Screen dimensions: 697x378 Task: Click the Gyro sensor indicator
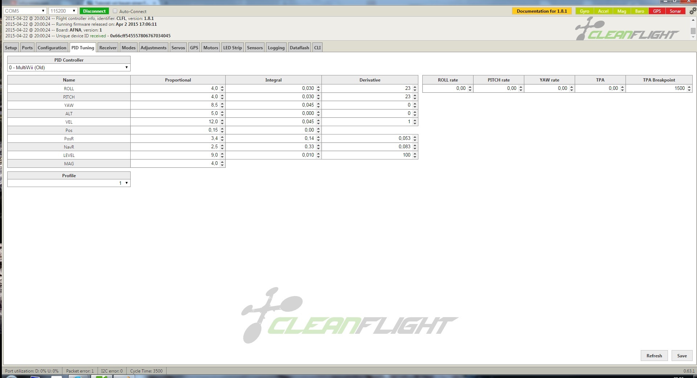(x=584, y=11)
